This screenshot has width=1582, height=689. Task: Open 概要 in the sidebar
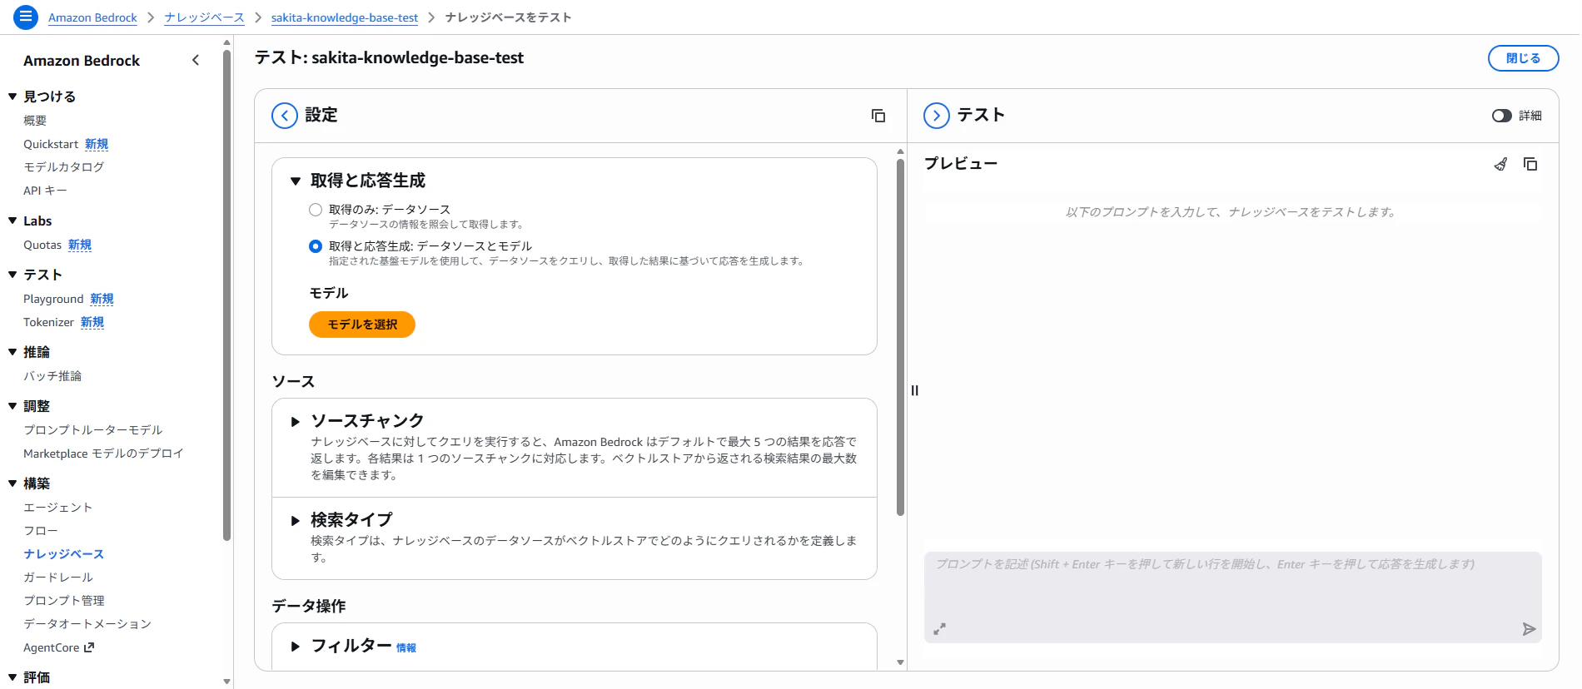point(35,121)
